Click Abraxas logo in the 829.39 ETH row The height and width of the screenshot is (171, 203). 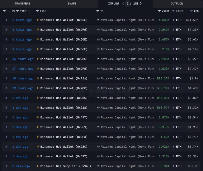pos(98,127)
